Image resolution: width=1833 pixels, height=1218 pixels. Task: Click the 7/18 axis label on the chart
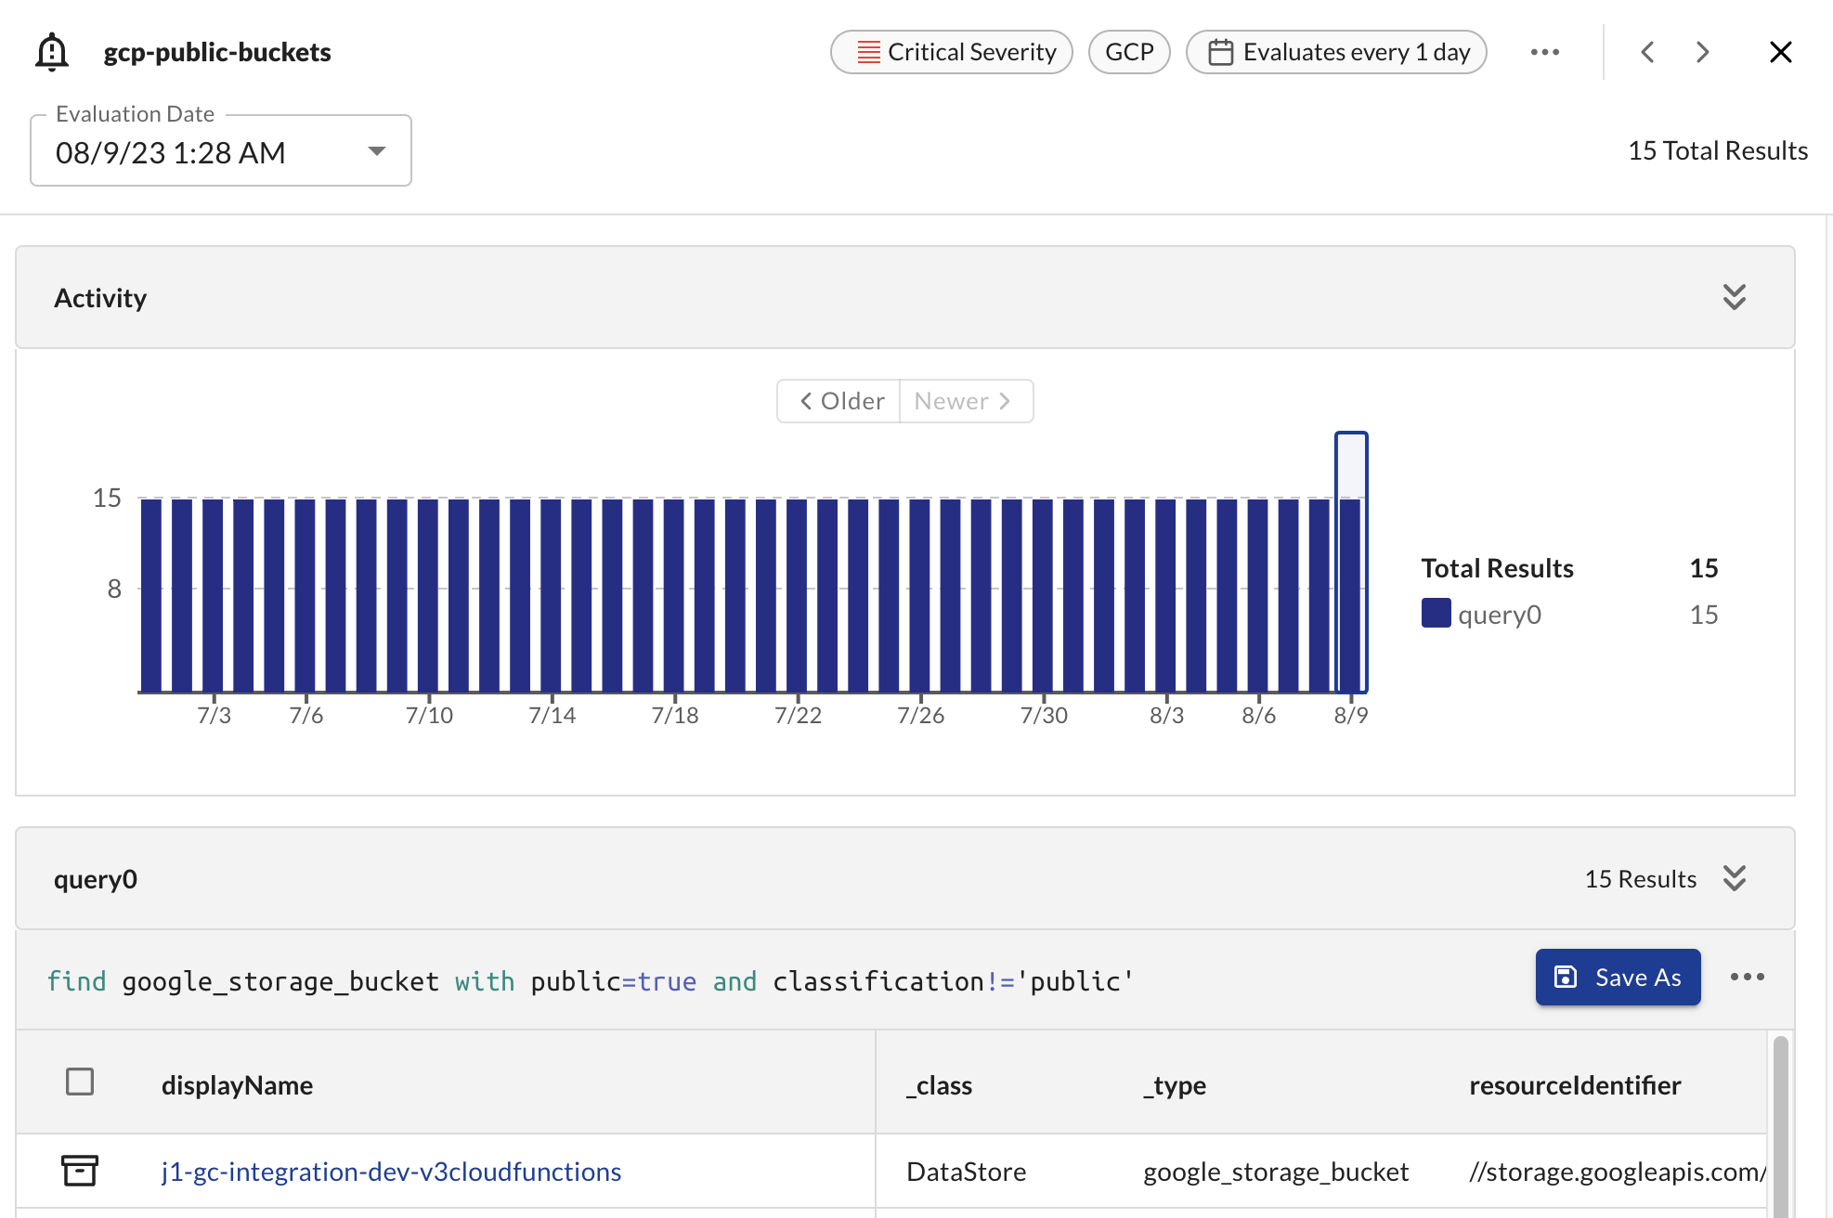pyautogui.click(x=675, y=715)
